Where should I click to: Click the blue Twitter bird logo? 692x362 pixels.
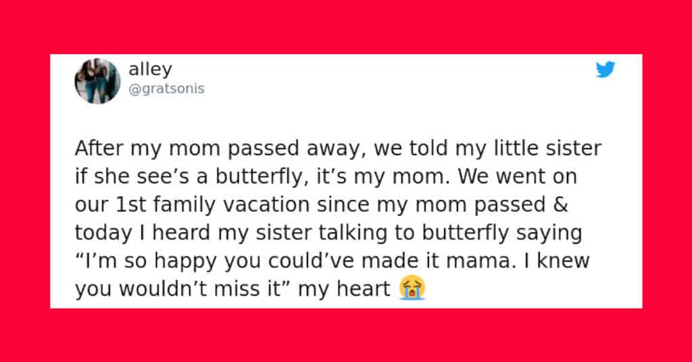click(605, 70)
